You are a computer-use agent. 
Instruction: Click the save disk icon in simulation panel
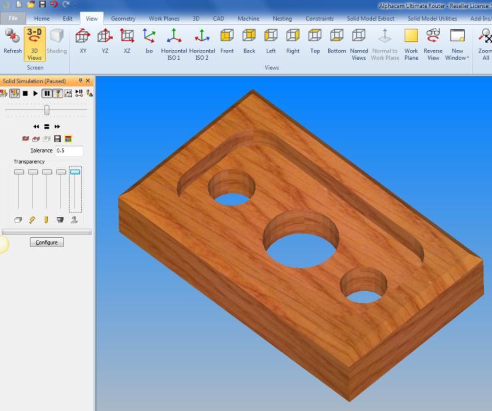point(57,139)
